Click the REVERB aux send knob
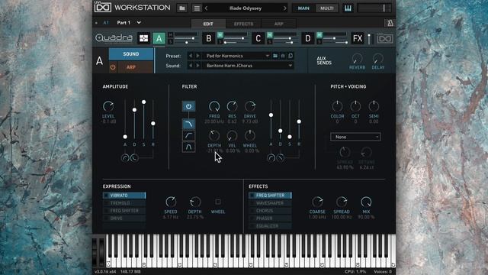488x275 pixels. [357, 58]
